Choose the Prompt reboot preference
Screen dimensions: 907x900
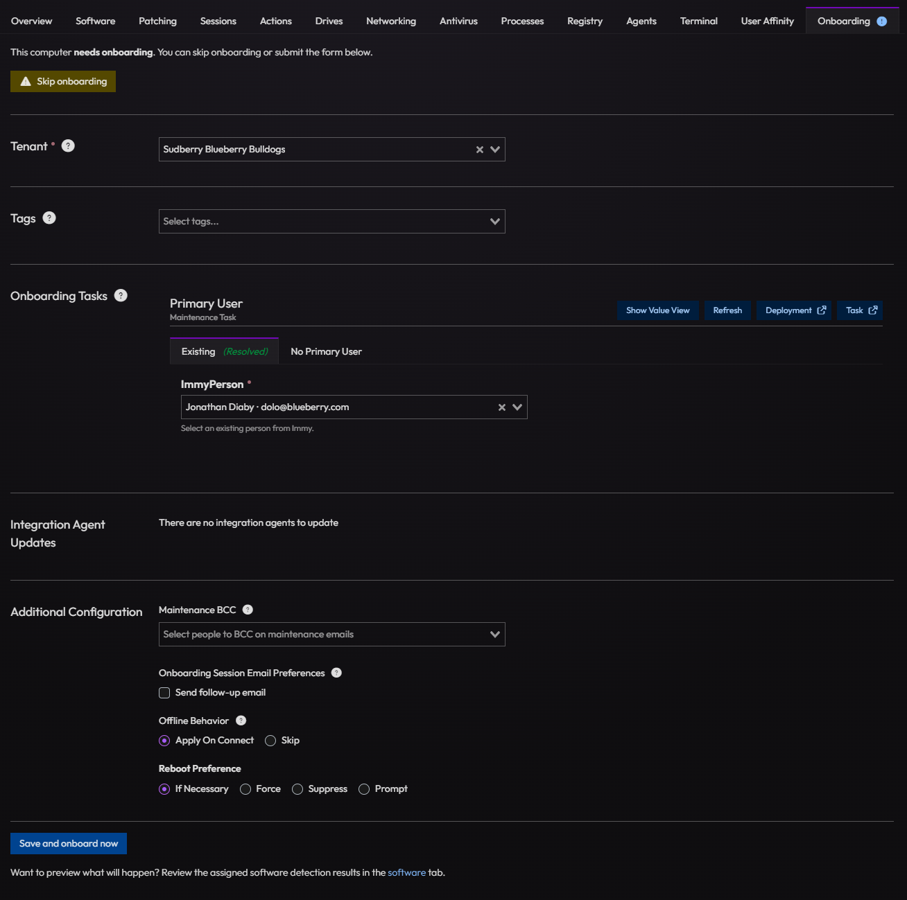tap(364, 789)
